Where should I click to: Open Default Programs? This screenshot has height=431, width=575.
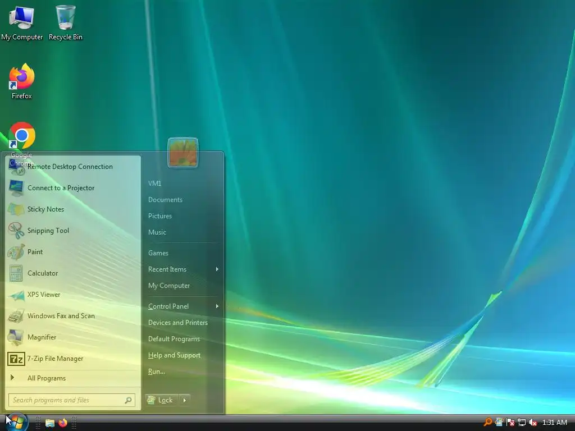[x=182, y=339]
